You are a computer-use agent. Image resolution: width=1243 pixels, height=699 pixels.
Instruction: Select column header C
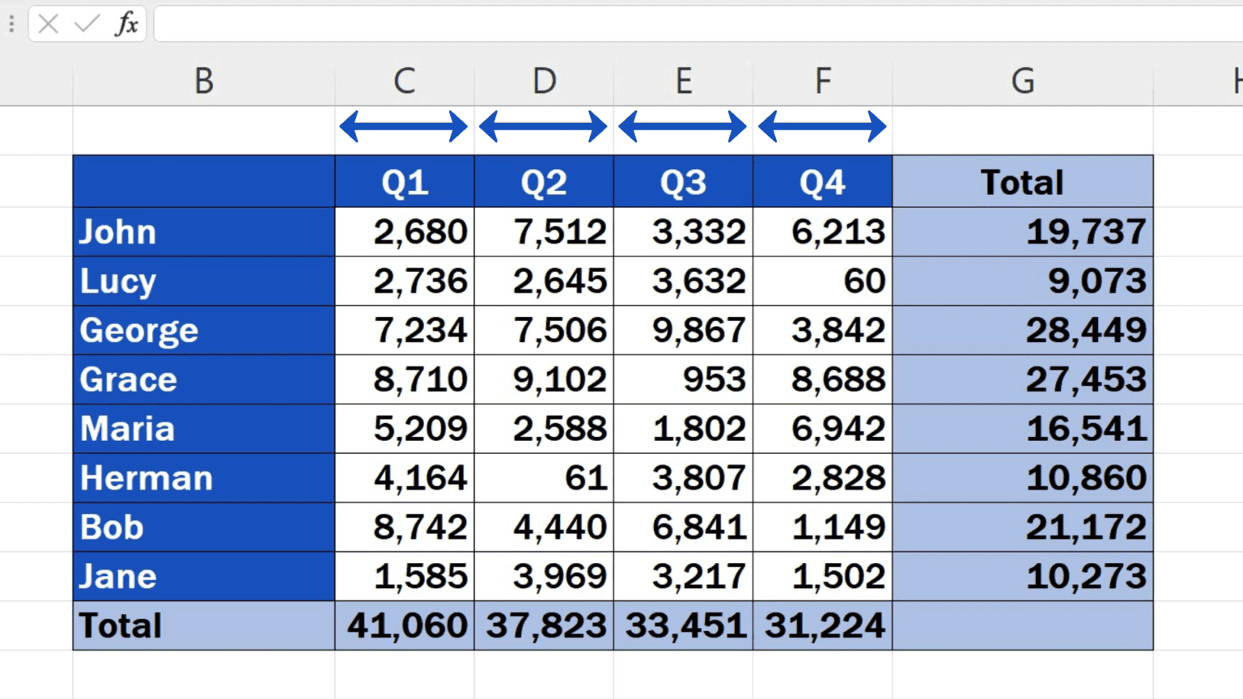(x=404, y=81)
